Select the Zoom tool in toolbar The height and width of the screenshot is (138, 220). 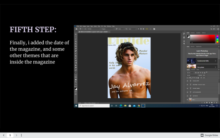pyautogui.click(x=76, y=82)
